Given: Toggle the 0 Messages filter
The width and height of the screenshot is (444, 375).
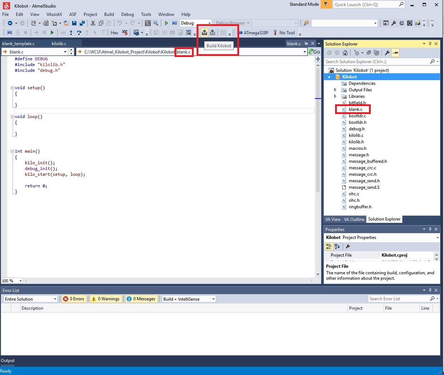Looking at the screenshot, I should [x=141, y=299].
